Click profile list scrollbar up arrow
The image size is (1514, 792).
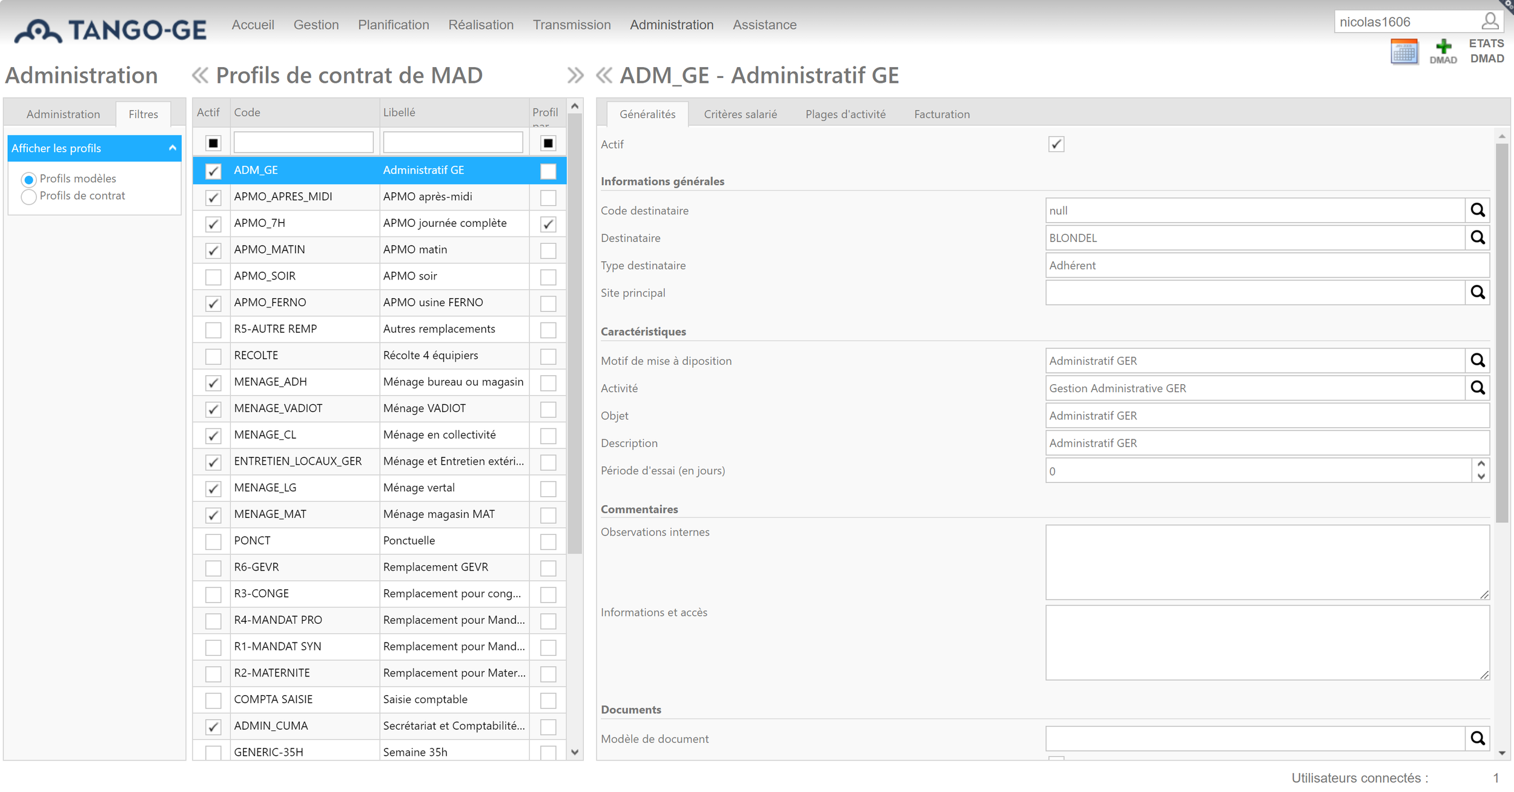(x=575, y=106)
